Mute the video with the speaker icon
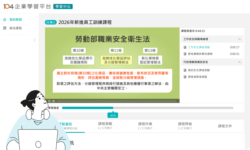This screenshot has height=150, width=250. coord(53,101)
